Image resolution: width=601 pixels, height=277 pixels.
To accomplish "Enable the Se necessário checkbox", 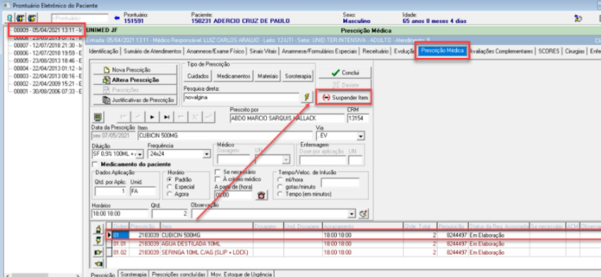I will [217, 172].
